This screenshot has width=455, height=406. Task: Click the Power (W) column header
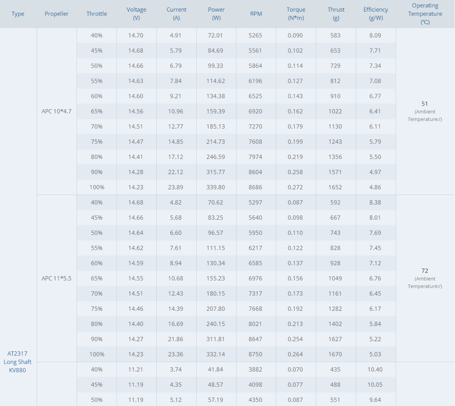216,14
